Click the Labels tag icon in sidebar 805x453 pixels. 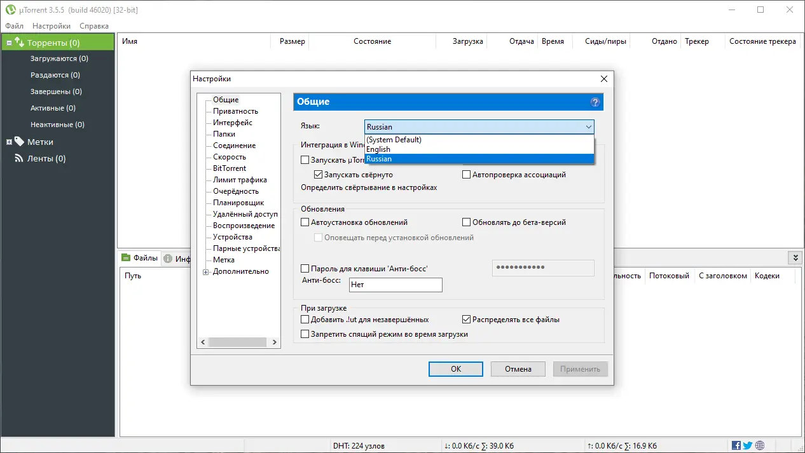coord(19,142)
